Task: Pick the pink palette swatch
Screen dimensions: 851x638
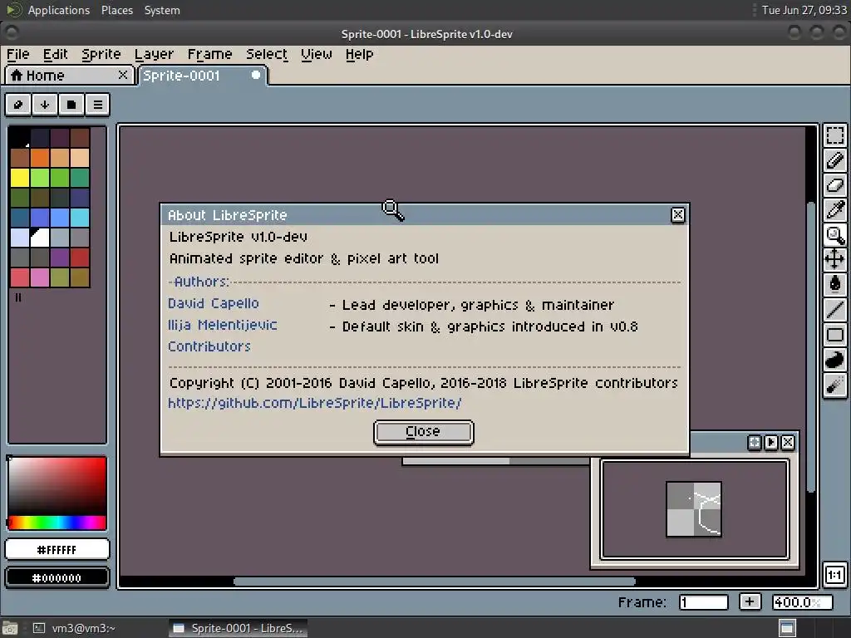Action: (x=40, y=277)
